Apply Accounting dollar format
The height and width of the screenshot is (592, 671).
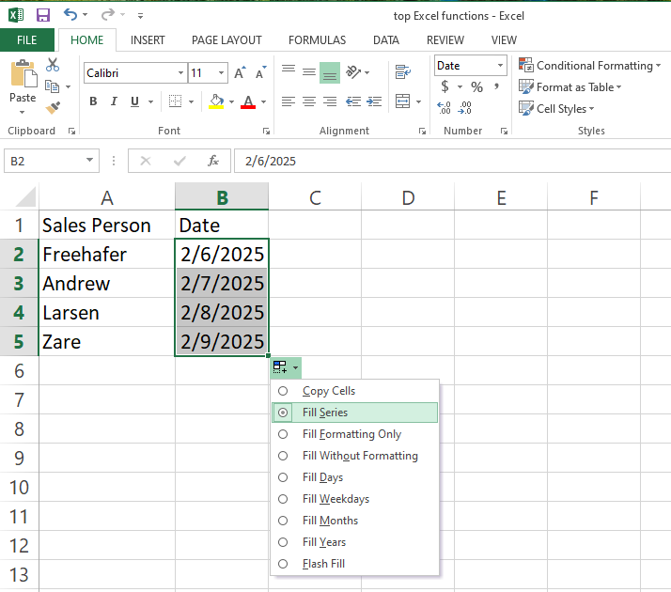click(445, 86)
